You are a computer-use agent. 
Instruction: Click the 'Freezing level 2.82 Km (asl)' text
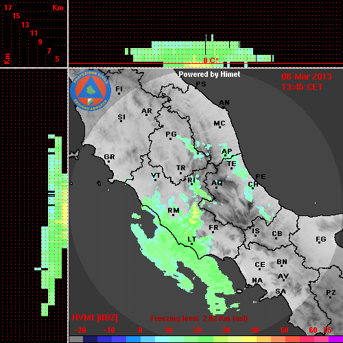pos(199,318)
